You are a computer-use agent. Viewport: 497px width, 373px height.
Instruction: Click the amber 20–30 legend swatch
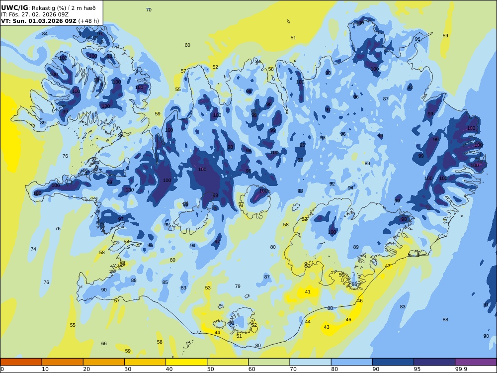(104, 362)
